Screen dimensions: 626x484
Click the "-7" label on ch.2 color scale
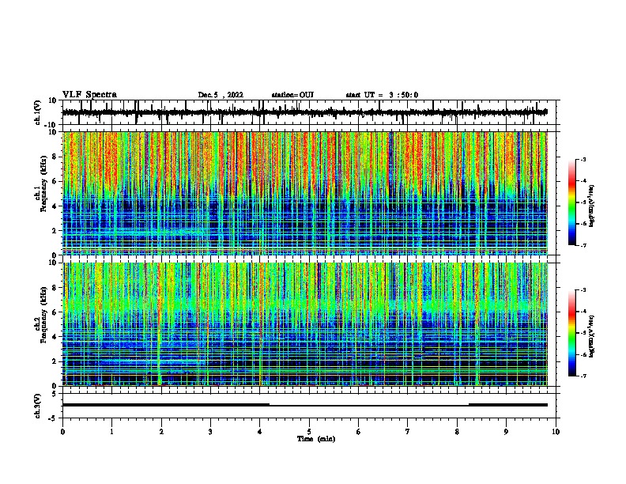coord(583,376)
